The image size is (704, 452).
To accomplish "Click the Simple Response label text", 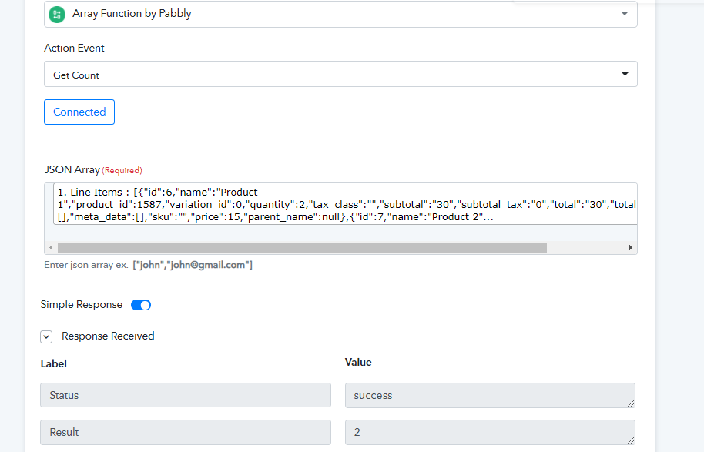I will click(82, 305).
